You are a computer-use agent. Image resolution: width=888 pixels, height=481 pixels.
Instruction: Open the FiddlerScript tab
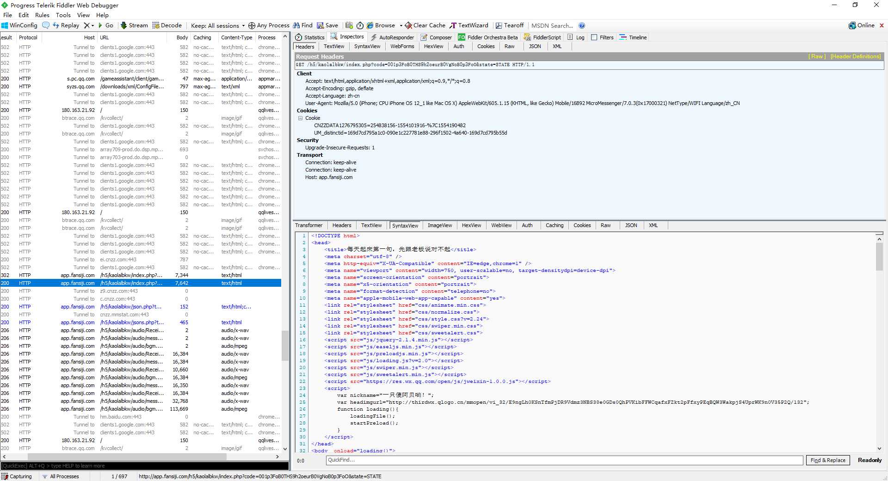(x=542, y=37)
